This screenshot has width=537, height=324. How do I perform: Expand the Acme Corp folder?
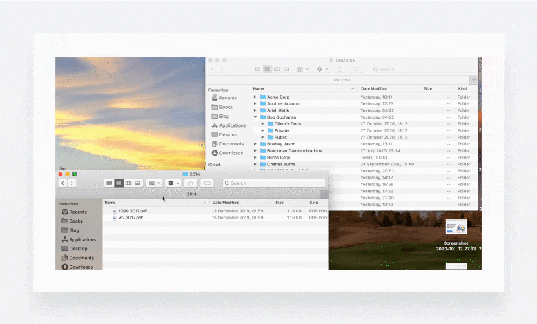pyautogui.click(x=255, y=97)
